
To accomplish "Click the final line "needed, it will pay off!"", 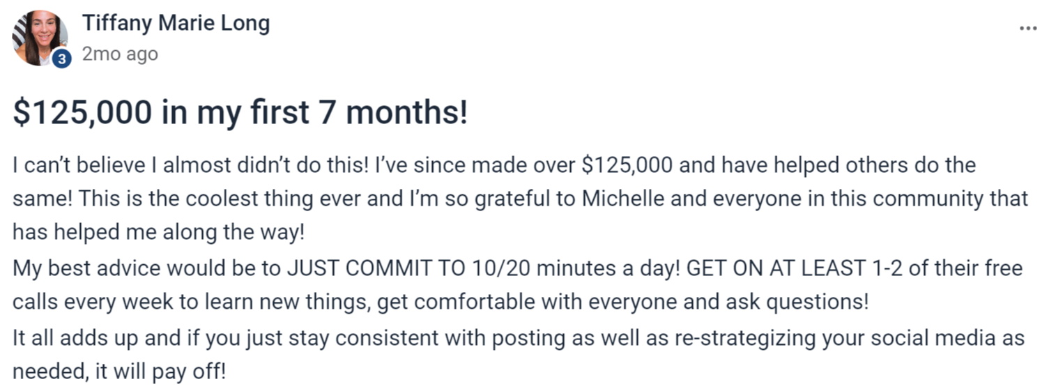I will pyautogui.click(x=119, y=371).
